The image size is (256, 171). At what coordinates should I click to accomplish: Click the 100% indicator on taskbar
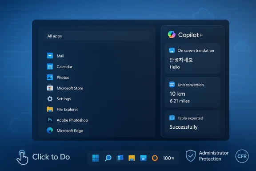click(x=168, y=158)
